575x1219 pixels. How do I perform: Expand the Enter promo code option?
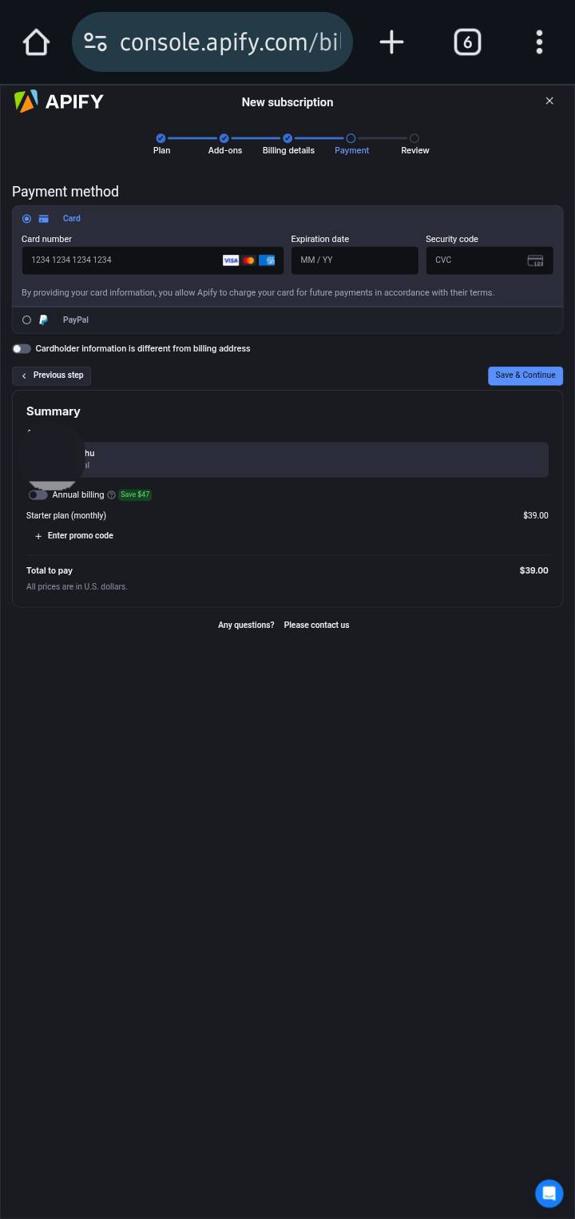(74, 536)
